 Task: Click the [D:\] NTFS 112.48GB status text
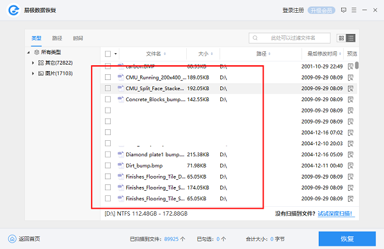pos(146,214)
